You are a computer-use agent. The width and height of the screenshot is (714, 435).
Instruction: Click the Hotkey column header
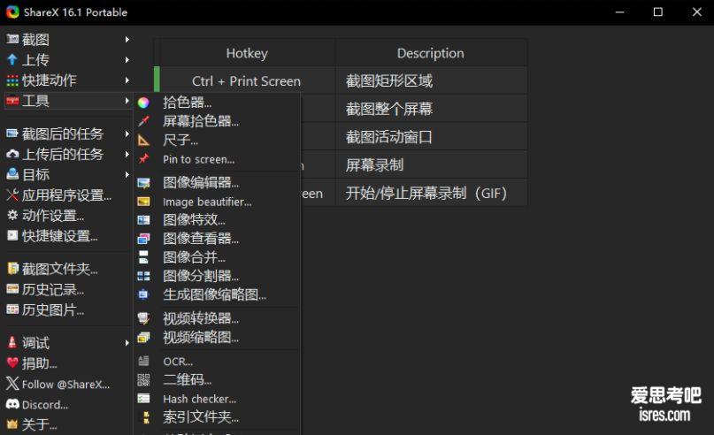[247, 53]
